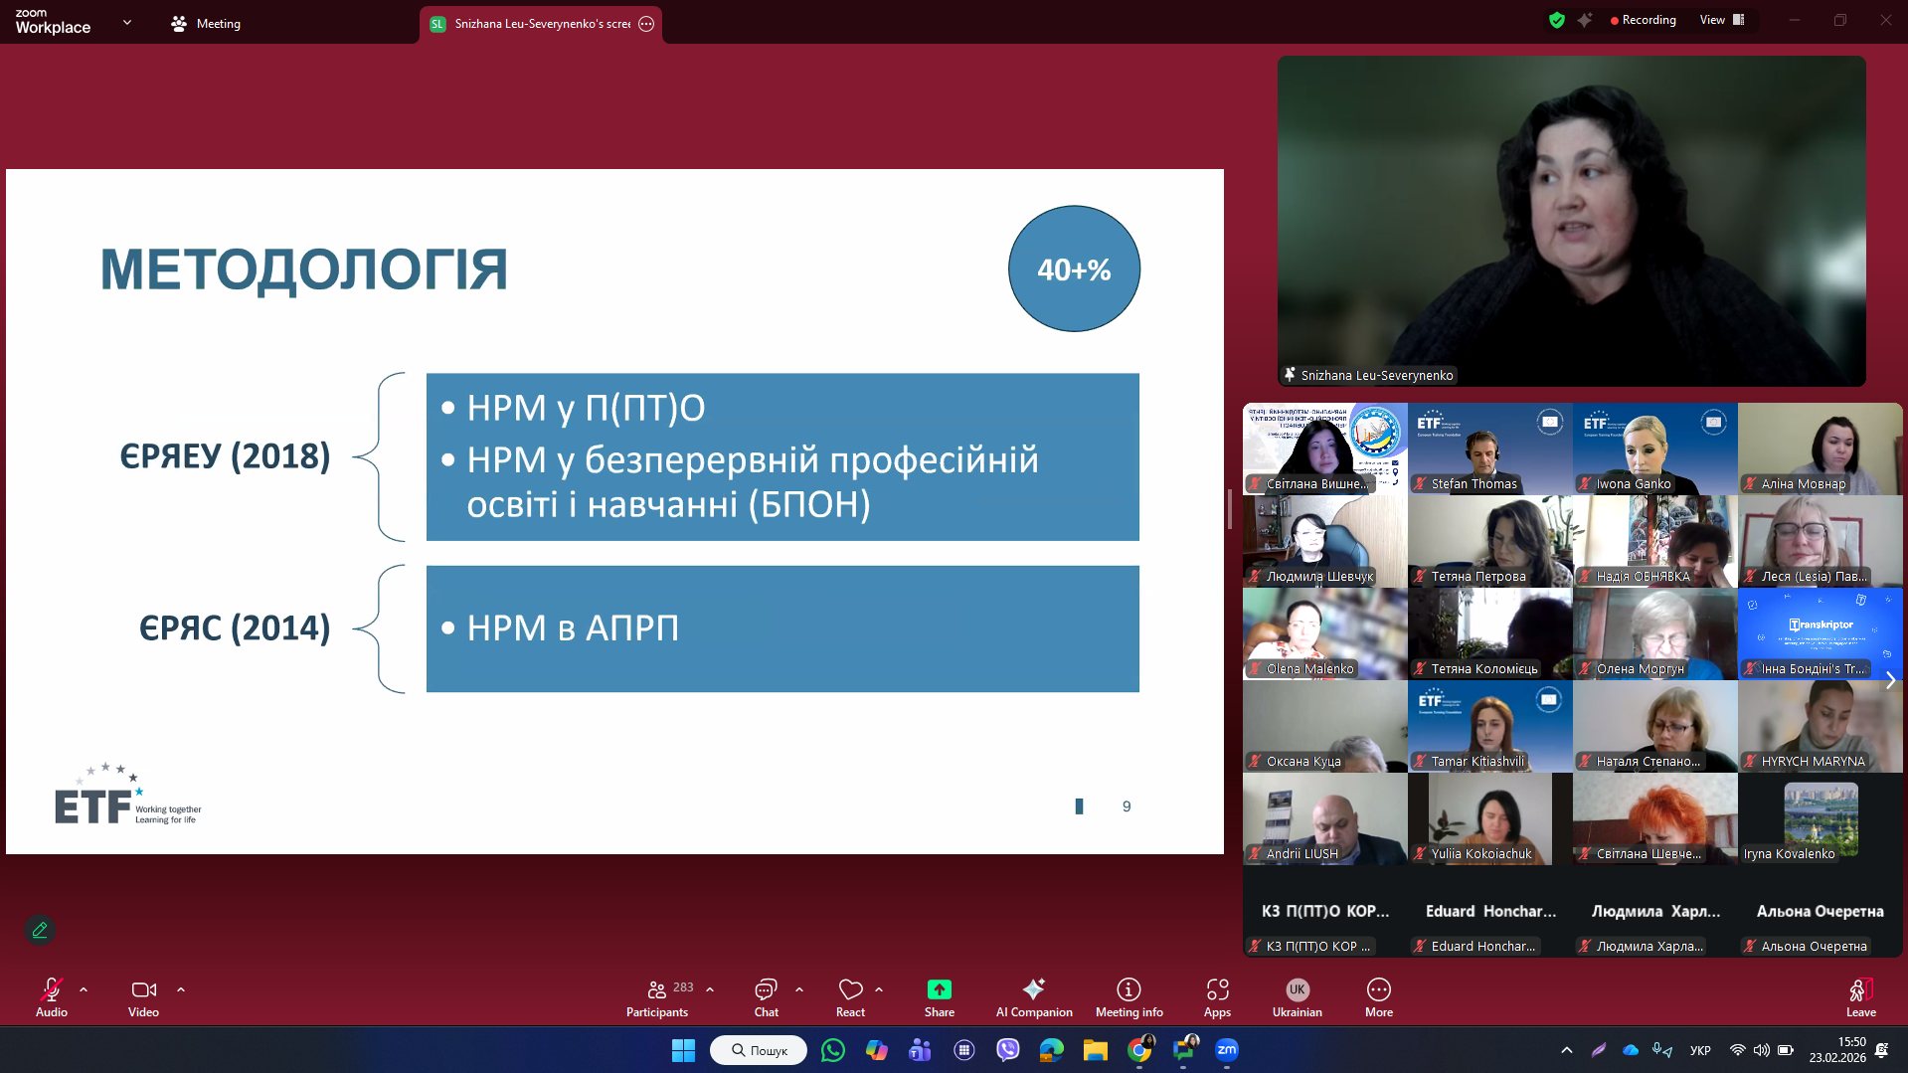Change layout using the View button
This screenshot has height=1073, width=1908.
[1721, 20]
